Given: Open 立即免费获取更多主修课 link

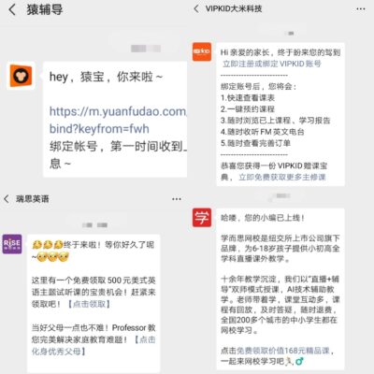Looking at the screenshot, I should coord(282,177).
